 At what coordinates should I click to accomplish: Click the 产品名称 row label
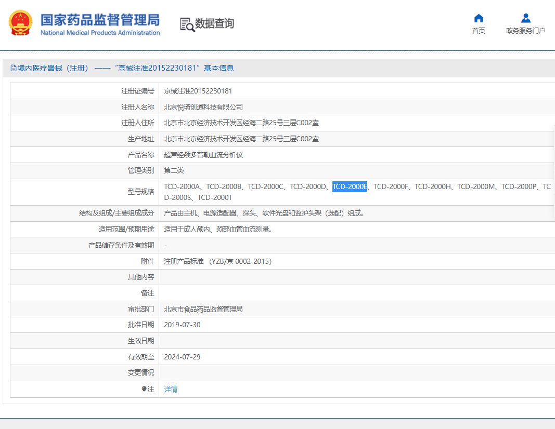coord(141,155)
